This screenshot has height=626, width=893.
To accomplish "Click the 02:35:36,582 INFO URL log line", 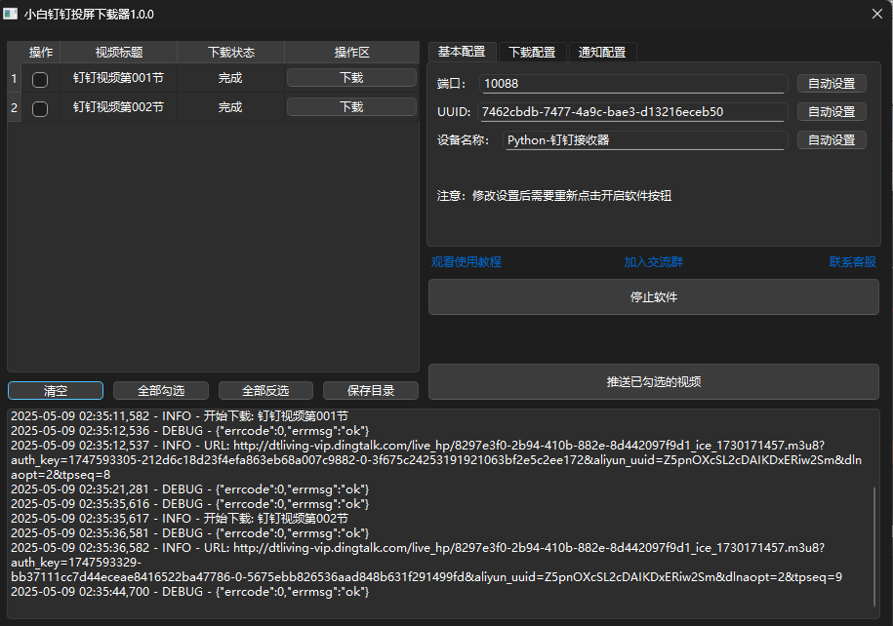I will click(x=426, y=563).
